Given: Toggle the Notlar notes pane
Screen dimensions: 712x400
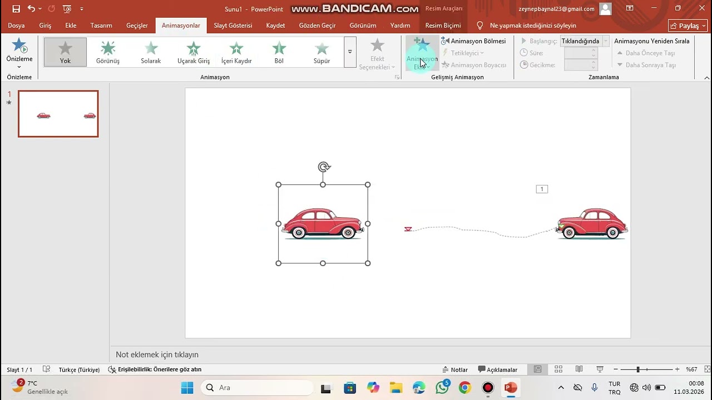Looking at the screenshot, I should tap(454, 369).
